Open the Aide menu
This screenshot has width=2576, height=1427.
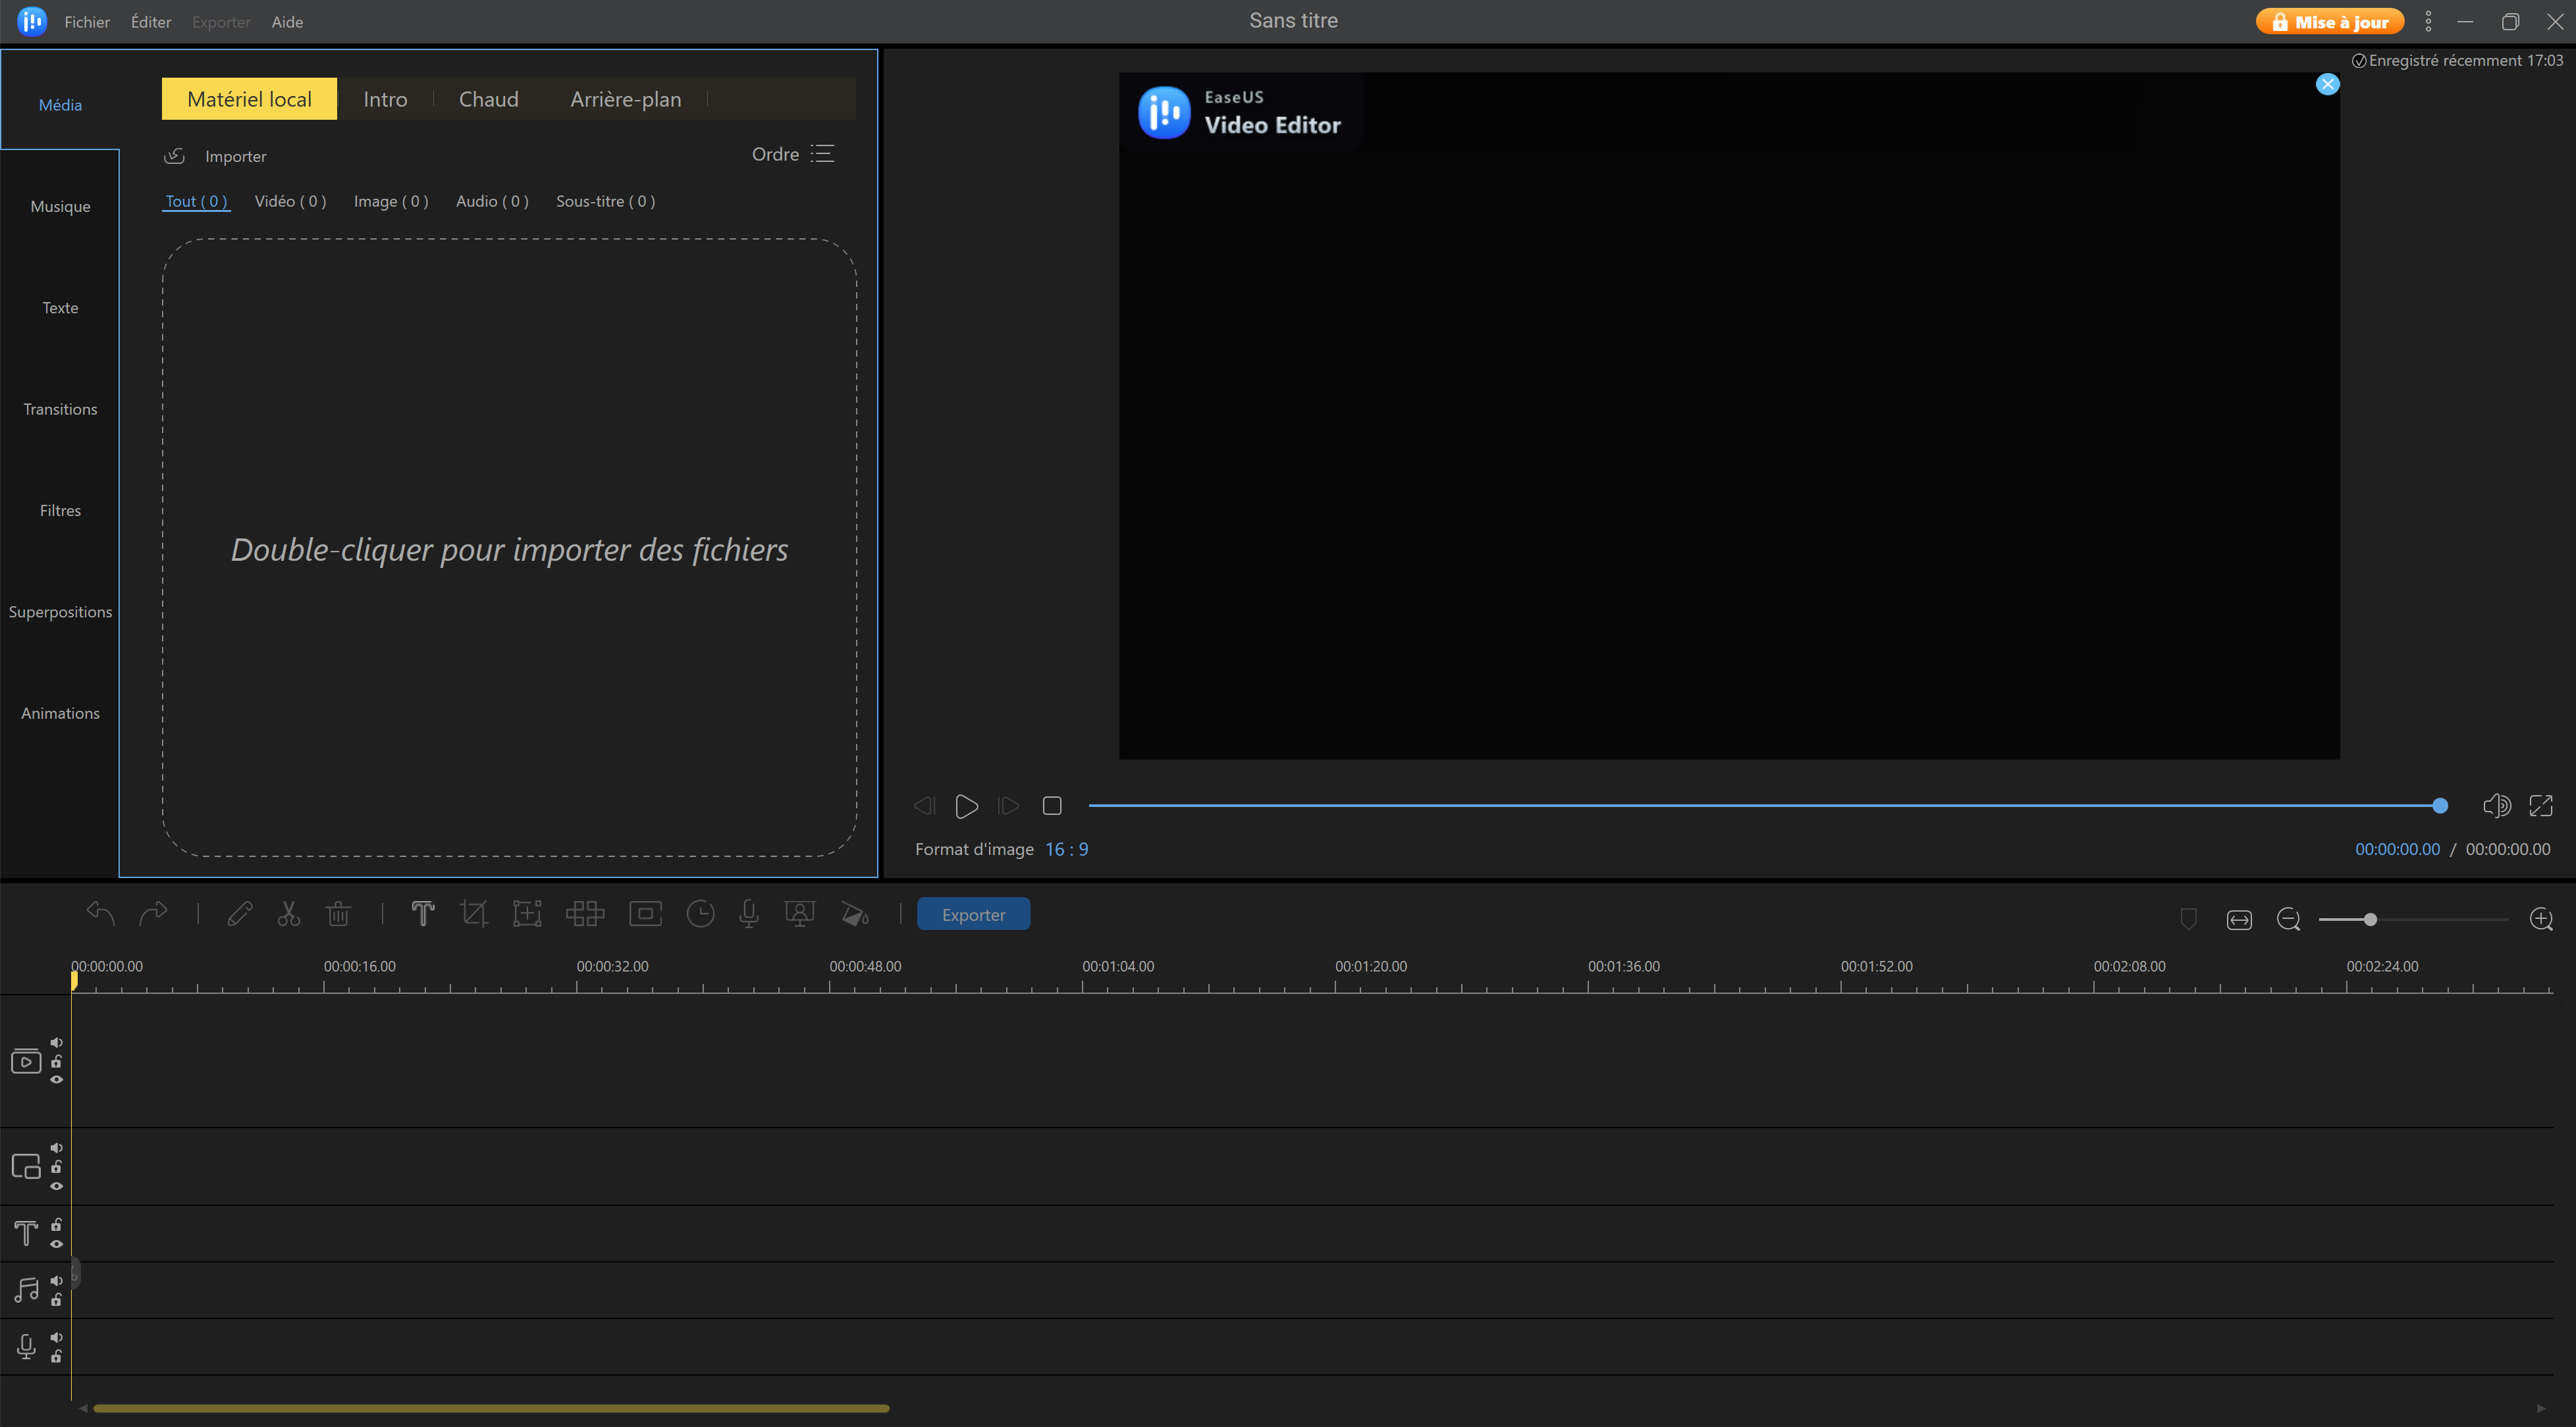[287, 22]
